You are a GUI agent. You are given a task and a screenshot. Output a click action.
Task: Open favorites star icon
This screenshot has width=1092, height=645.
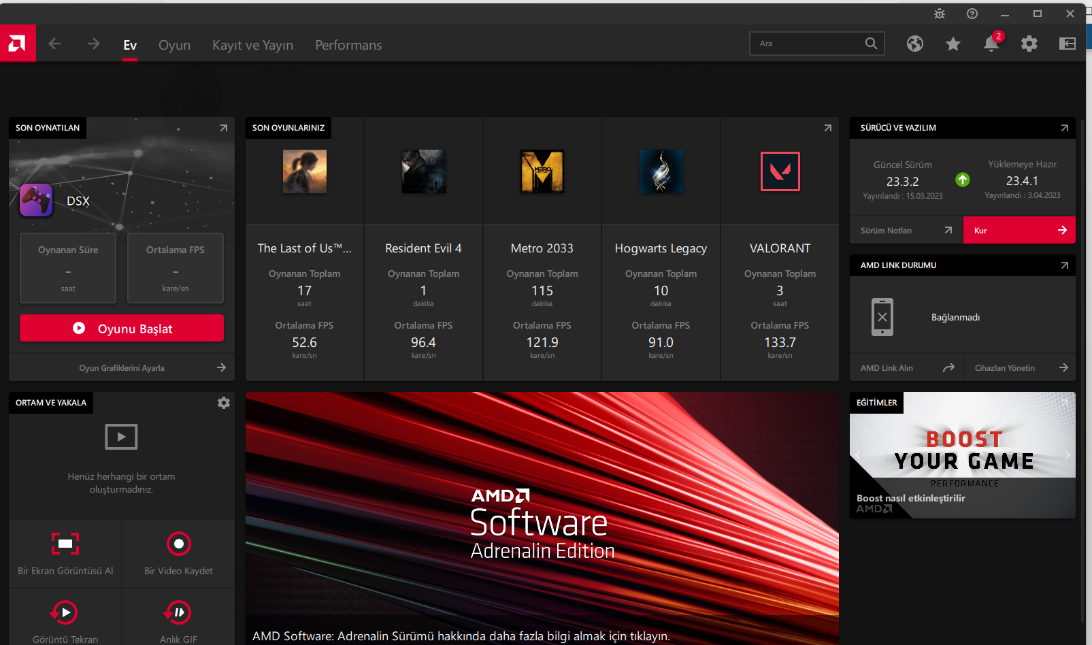(x=953, y=44)
